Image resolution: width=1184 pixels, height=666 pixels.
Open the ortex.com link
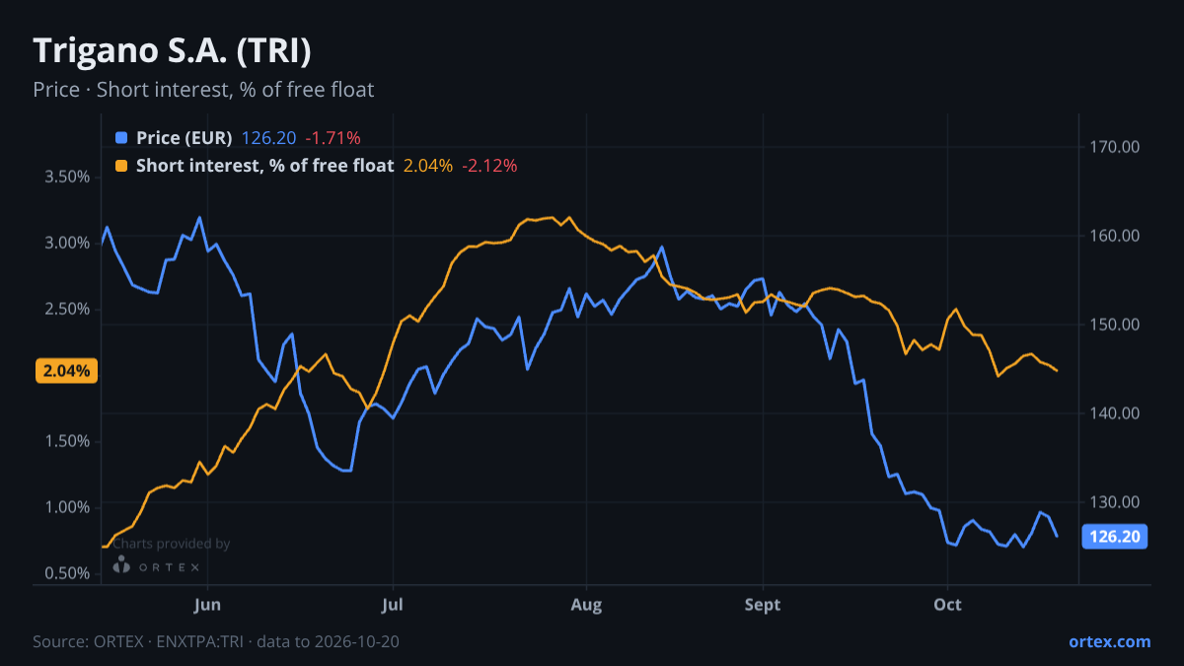1110,641
